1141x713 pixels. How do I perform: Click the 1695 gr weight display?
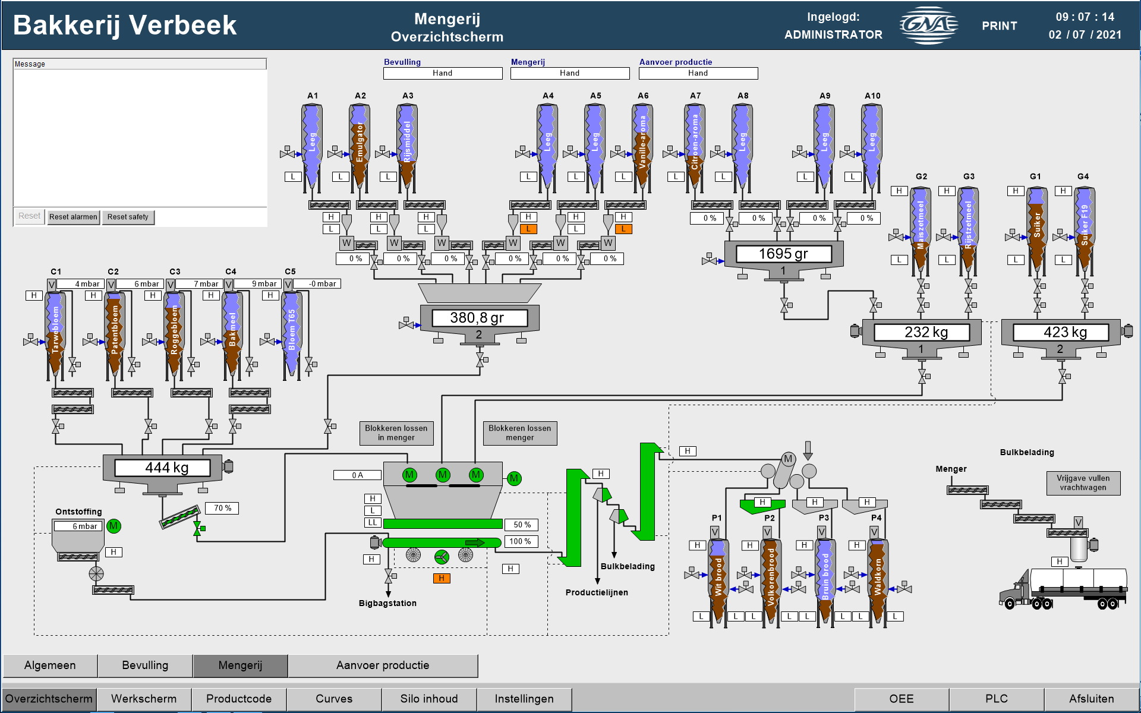coord(783,254)
